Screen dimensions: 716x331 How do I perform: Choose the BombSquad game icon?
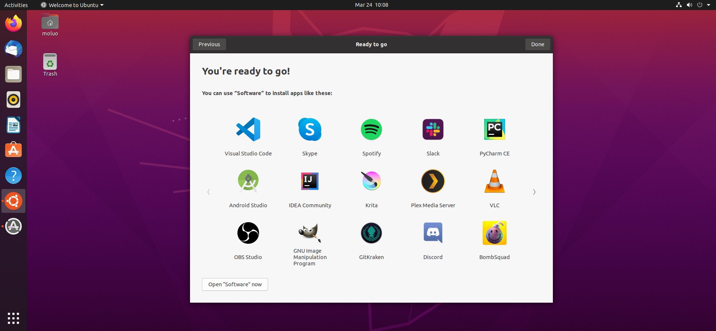click(x=495, y=233)
